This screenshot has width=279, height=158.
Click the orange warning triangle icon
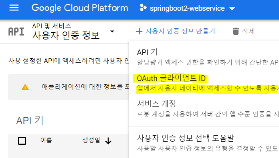click(x=25, y=87)
